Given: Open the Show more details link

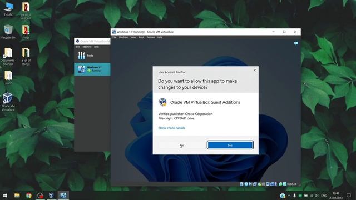Looking at the screenshot, I should [x=172, y=128].
